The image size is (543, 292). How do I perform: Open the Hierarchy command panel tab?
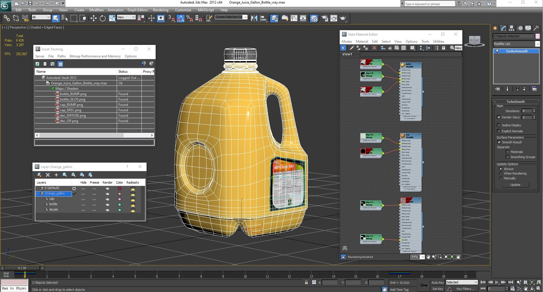pyautogui.click(x=512, y=28)
